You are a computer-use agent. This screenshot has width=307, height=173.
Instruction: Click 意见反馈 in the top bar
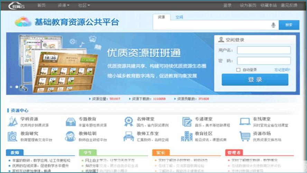[289, 6]
